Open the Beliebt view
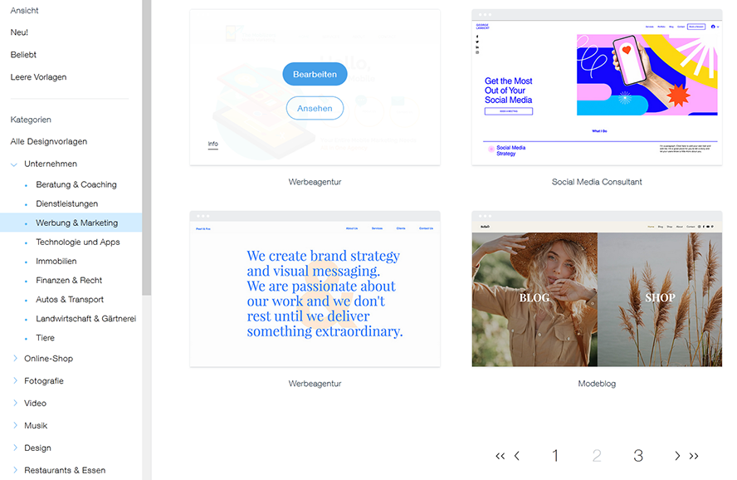Viewport: 737px width, 480px height. (23, 54)
